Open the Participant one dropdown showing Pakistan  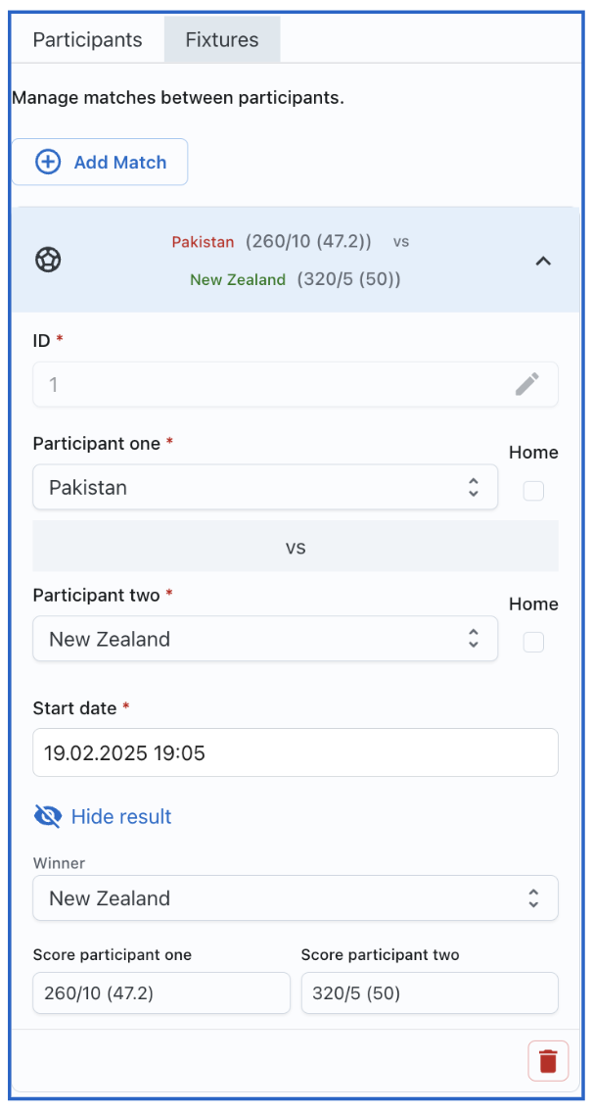coord(265,487)
